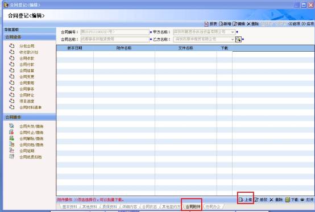Click 删除 in the attachment toolbar
This screenshot has height=212, width=315.
(276, 199)
